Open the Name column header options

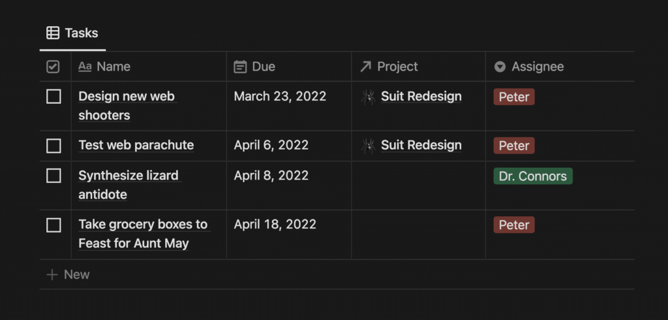(149, 67)
